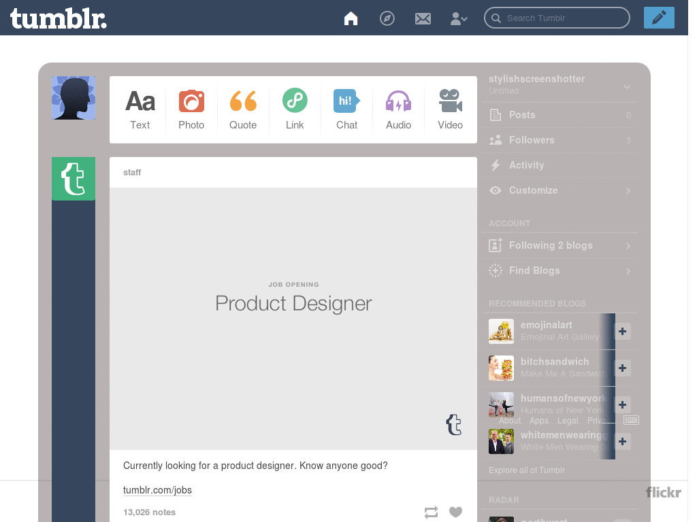The image size is (697, 522).
Task: Click the Tumblr logo
Action: pos(59,18)
